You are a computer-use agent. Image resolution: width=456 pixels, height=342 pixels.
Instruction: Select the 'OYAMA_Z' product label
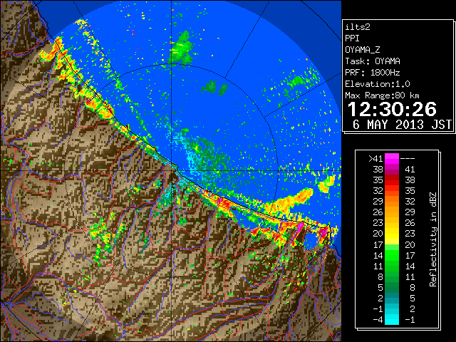click(x=363, y=50)
